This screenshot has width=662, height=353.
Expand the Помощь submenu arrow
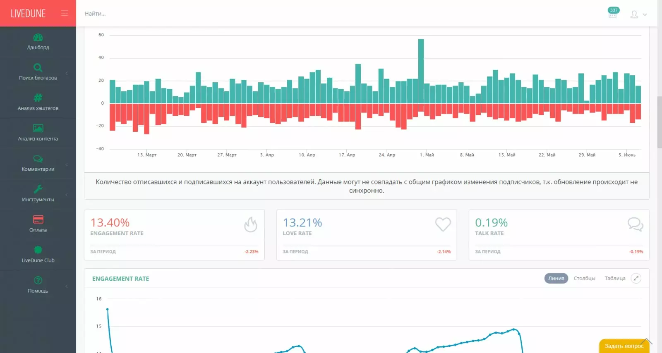pos(67,286)
